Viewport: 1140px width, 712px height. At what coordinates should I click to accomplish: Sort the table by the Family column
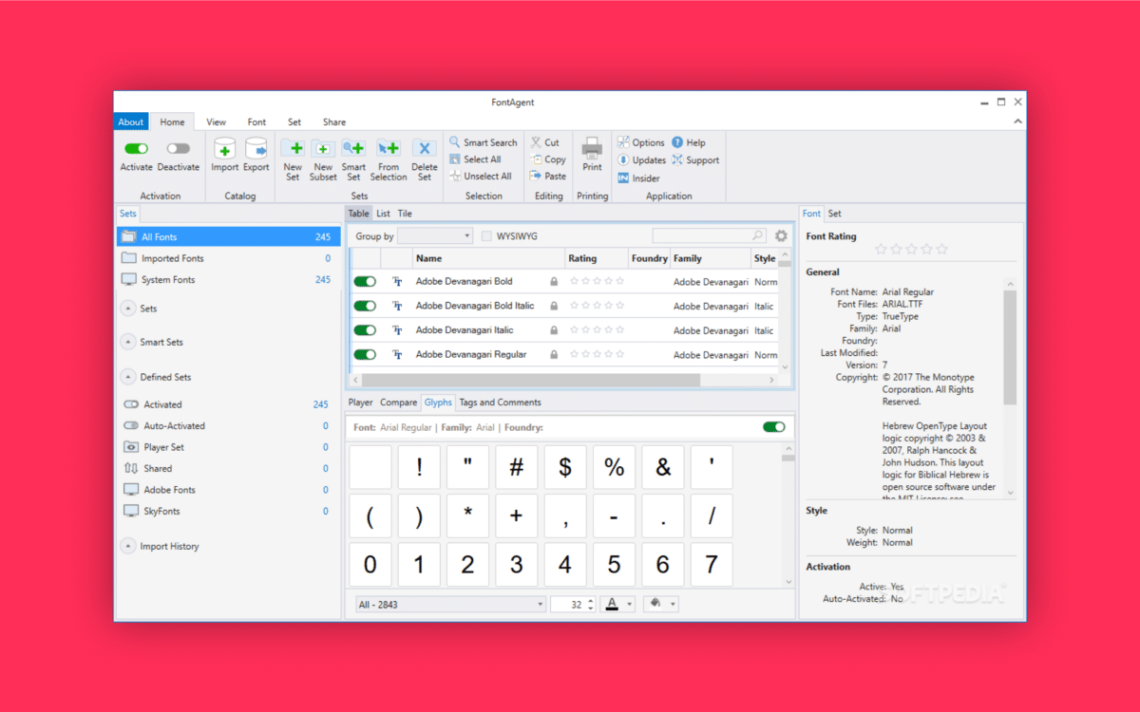pos(710,258)
